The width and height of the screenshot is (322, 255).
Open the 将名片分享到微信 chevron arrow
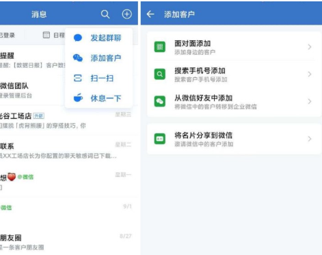point(310,139)
